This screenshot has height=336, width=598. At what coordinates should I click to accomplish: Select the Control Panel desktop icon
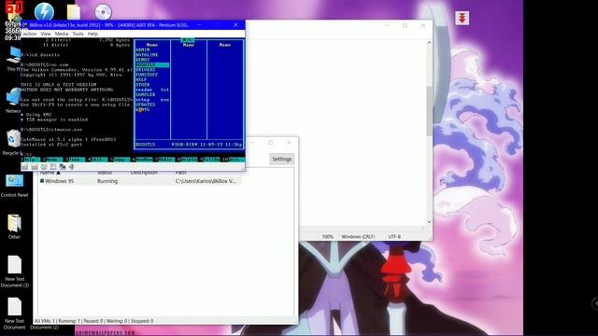(15, 186)
